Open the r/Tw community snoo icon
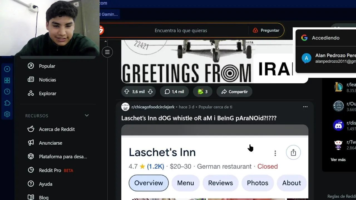The height and width of the screenshot is (200, 356). [338, 145]
